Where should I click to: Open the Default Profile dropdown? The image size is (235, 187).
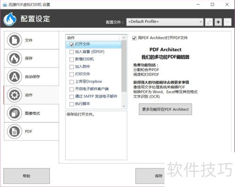pyautogui.click(x=165, y=22)
